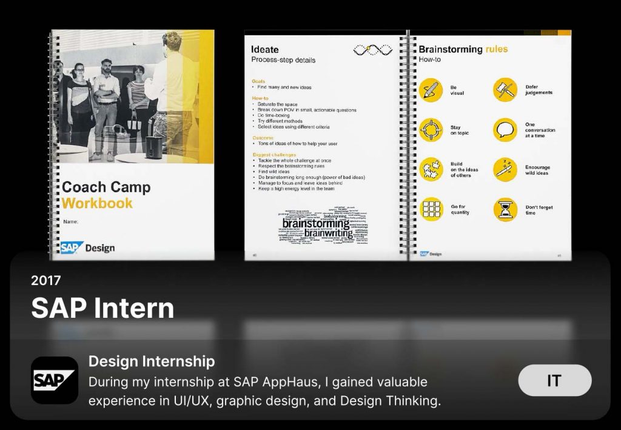Click the 'Go for quantity' grid icon
The height and width of the screenshot is (430, 621).
point(431,209)
